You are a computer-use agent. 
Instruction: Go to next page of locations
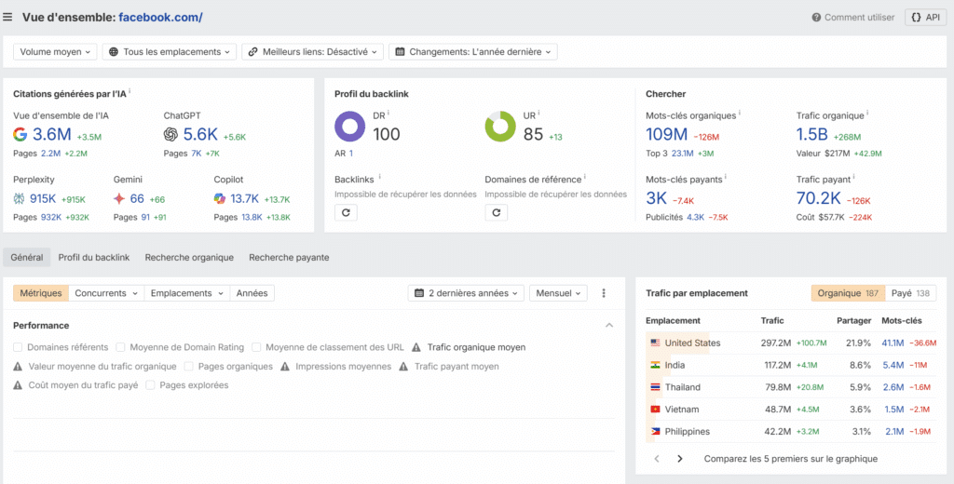680,459
